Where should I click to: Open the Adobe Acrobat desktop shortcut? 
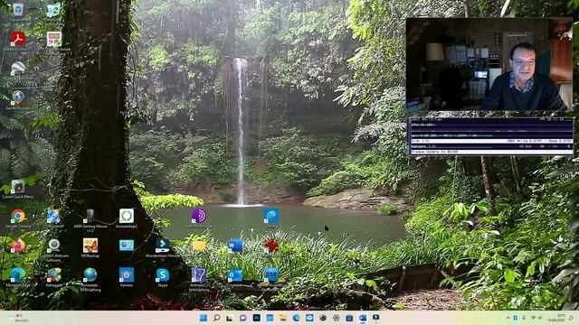click(x=18, y=39)
